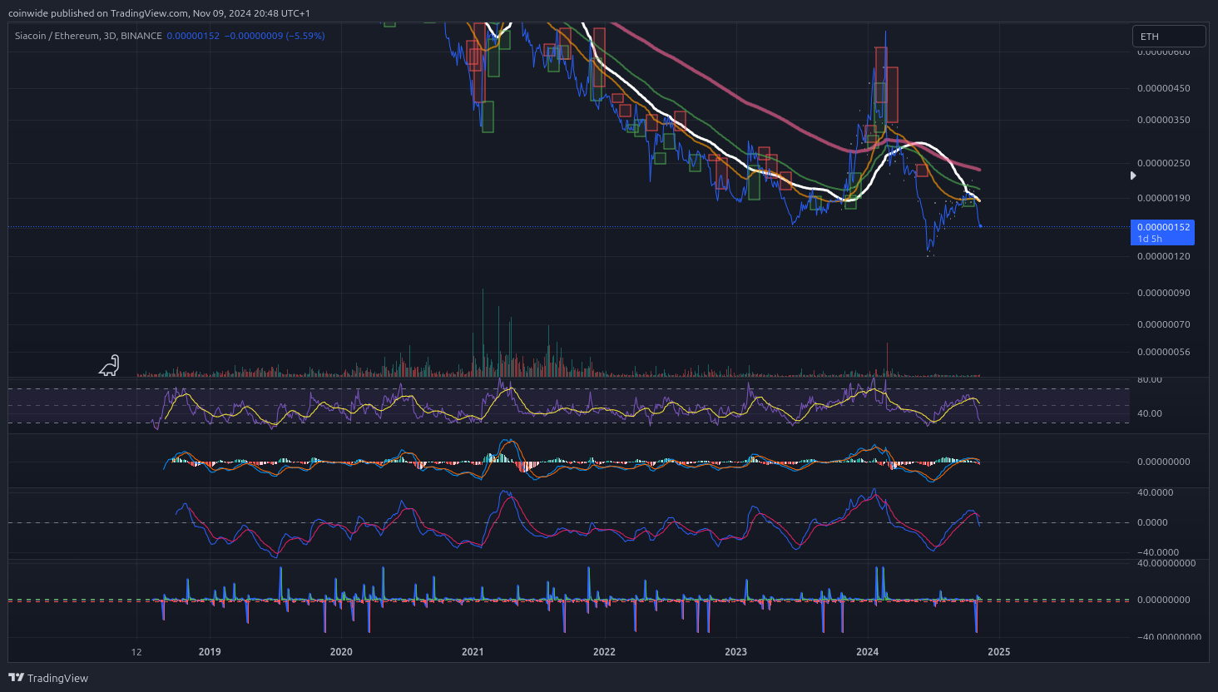Click the 80.00 RSI axis label

coord(1150,380)
